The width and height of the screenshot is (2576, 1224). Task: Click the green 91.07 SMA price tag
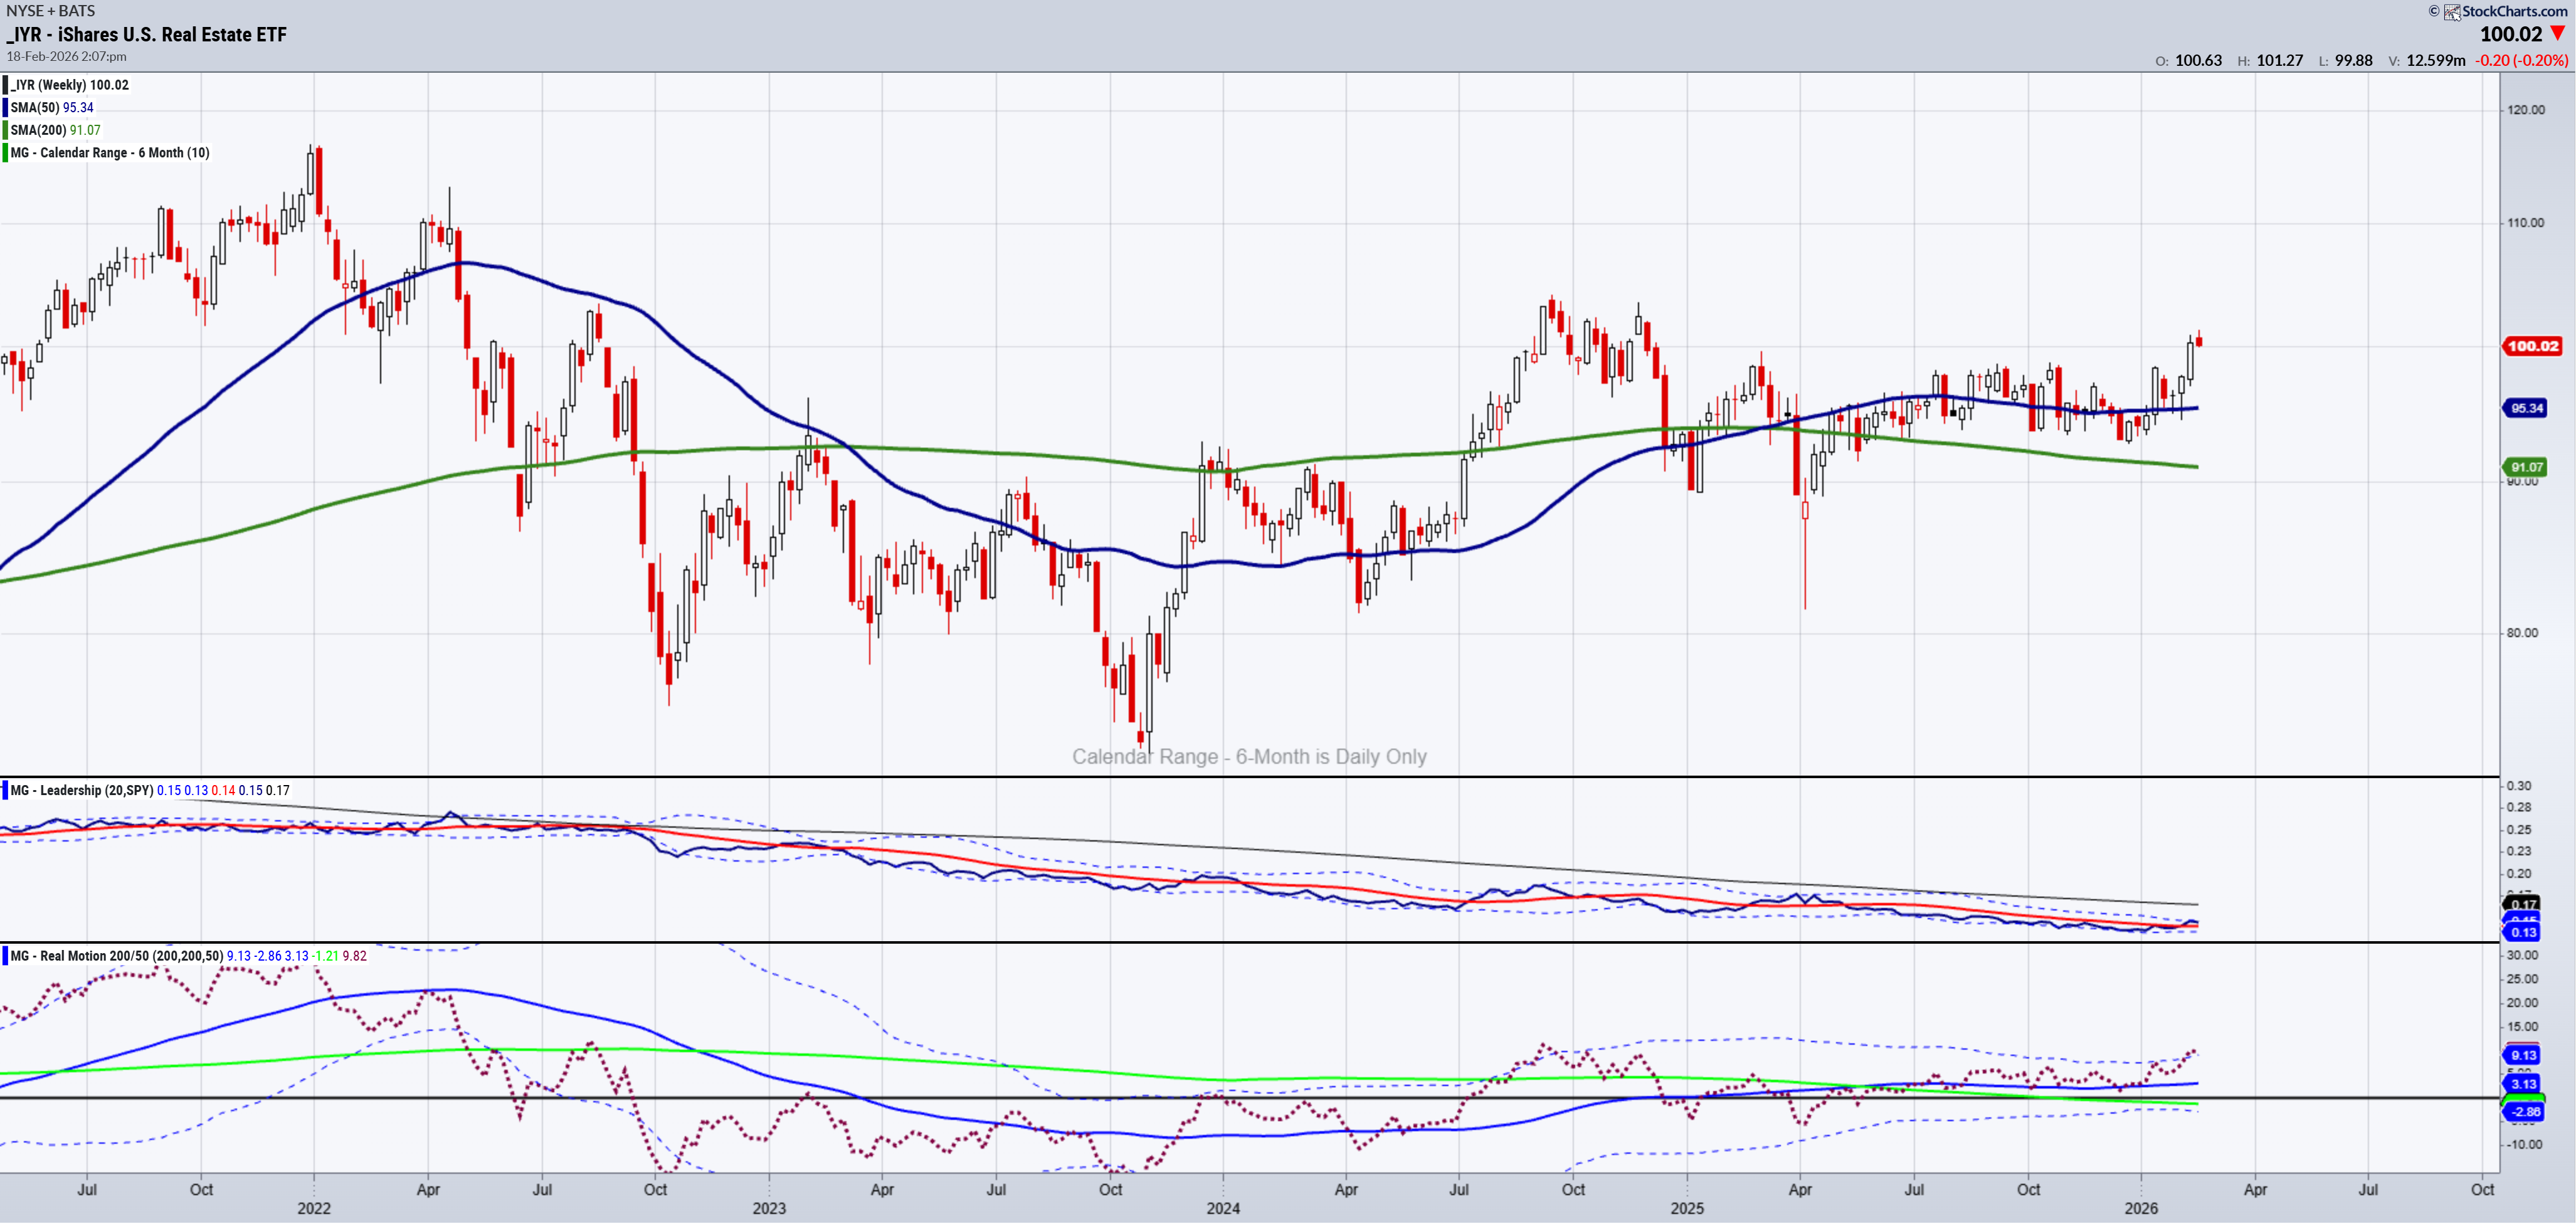[x=2526, y=467]
